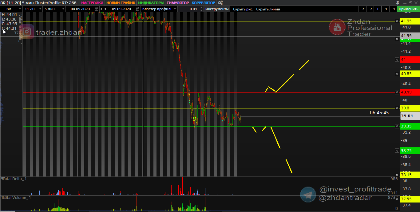Toggle the T button in the toolbar

378,9
